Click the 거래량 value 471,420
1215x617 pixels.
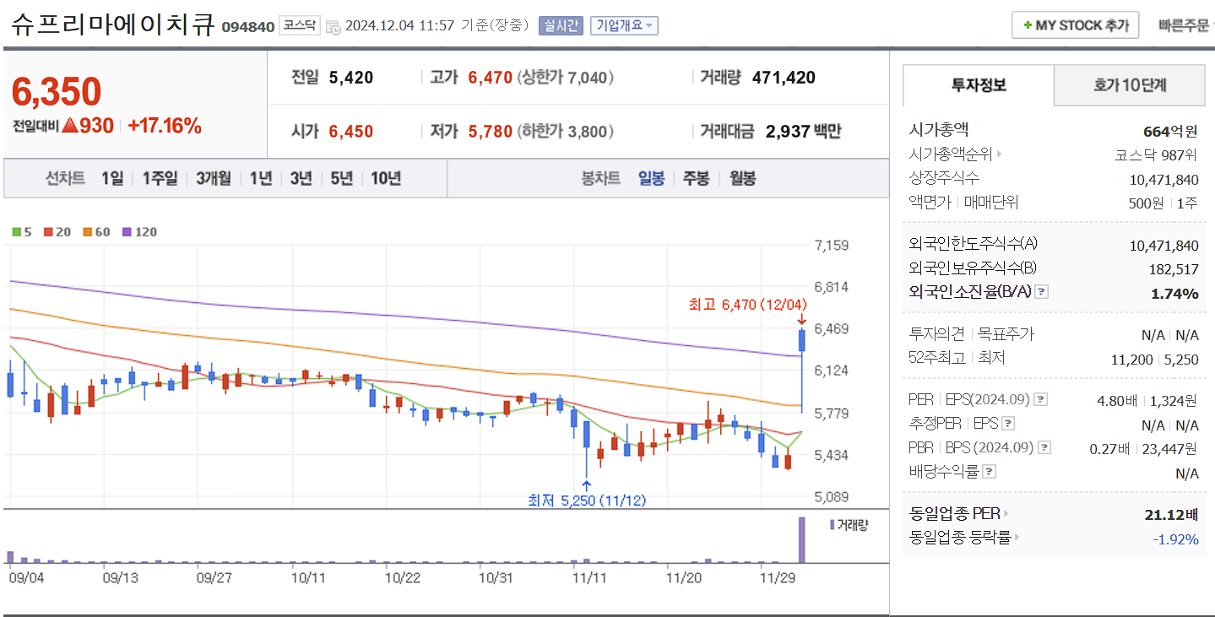[x=784, y=78]
